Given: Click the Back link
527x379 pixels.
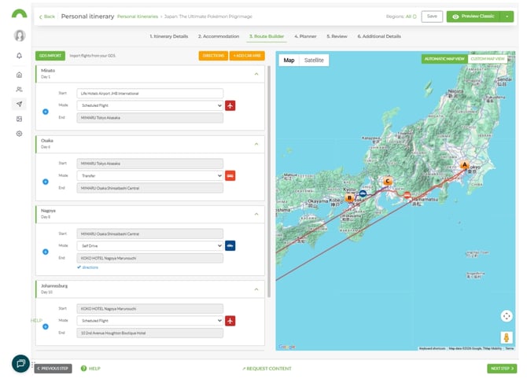Looking at the screenshot, I should (x=46, y=17).
